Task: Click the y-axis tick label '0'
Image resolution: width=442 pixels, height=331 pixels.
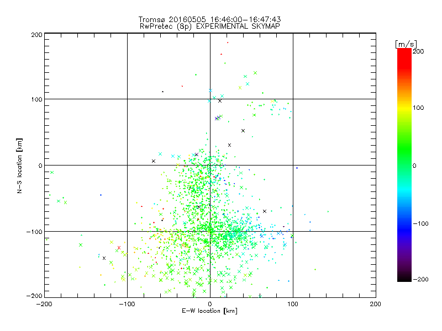Action: tap(40, 165)
